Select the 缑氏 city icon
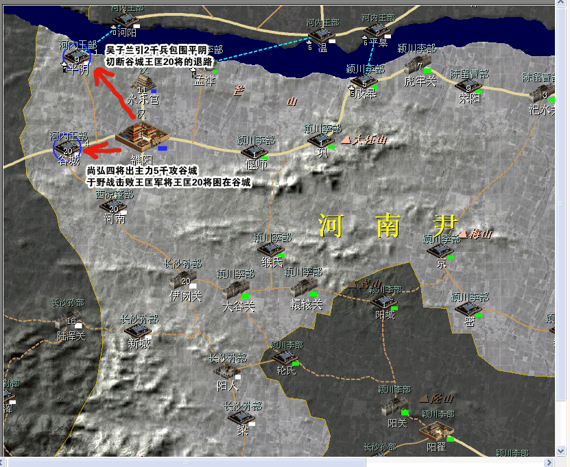 (270, 250)
